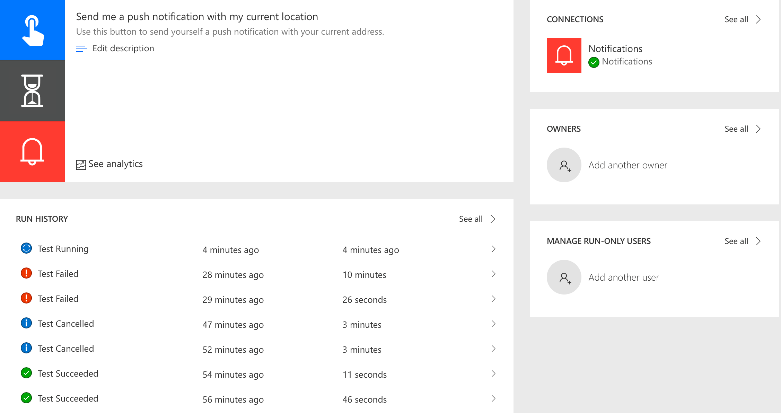Click the green connected checkmark under Notifications

pyautogui.click(x=594, y=62)
